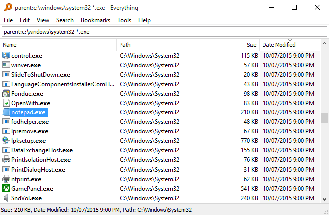The image size is (329, 215).
Task: Select the OpenWith.exe file name
Action: 31,103
